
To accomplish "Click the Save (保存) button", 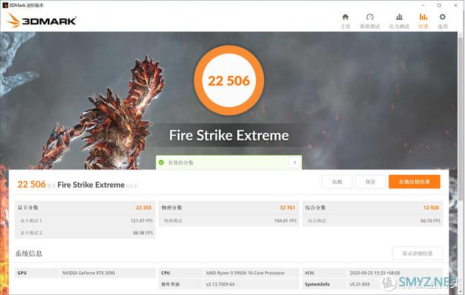I will pyautogui.click(x=371, y=182).
